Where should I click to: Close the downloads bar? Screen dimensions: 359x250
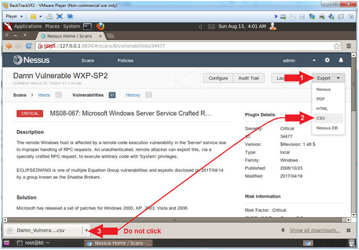click(348, 230)
